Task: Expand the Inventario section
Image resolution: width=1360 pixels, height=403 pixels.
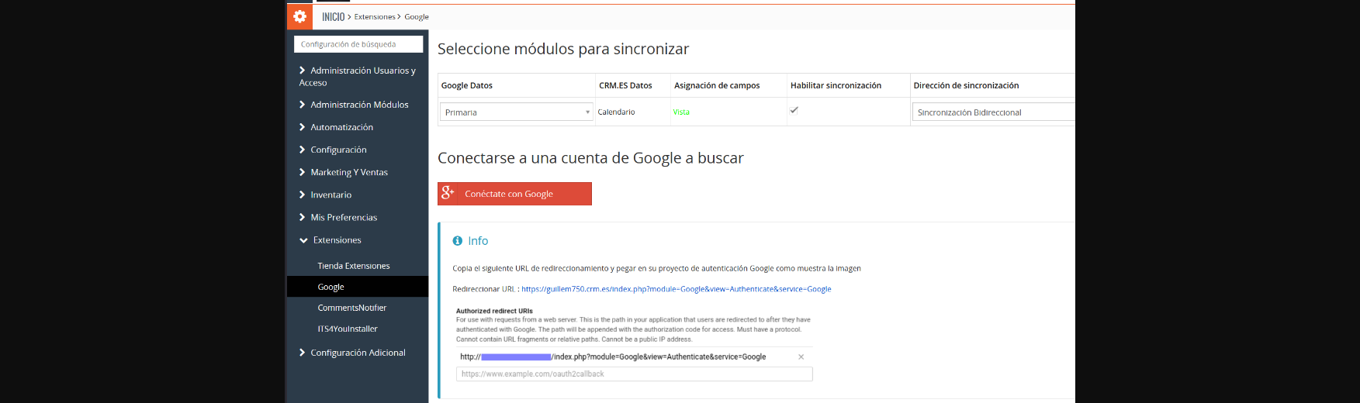Action: coord(325,195)
